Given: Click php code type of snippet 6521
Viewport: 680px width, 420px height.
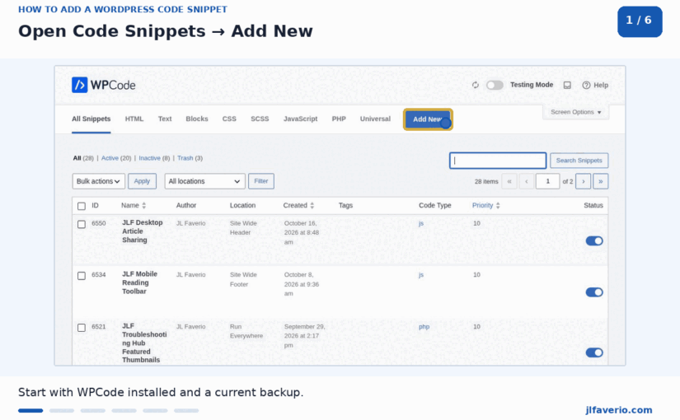Looking at the screenshot, I should 424,327.
